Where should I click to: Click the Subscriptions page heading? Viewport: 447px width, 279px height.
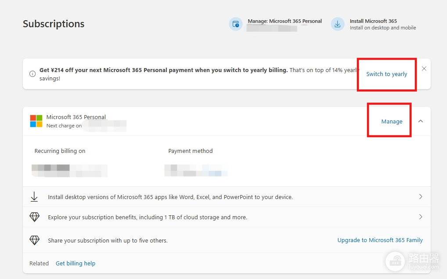tap(54, 24)
